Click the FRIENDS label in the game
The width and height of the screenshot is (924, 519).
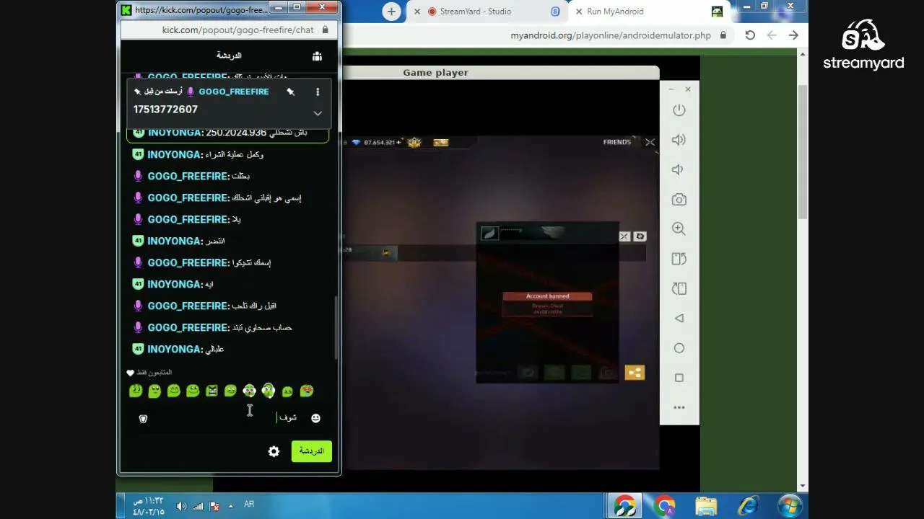pyautogui.click(x=617, y=142)
